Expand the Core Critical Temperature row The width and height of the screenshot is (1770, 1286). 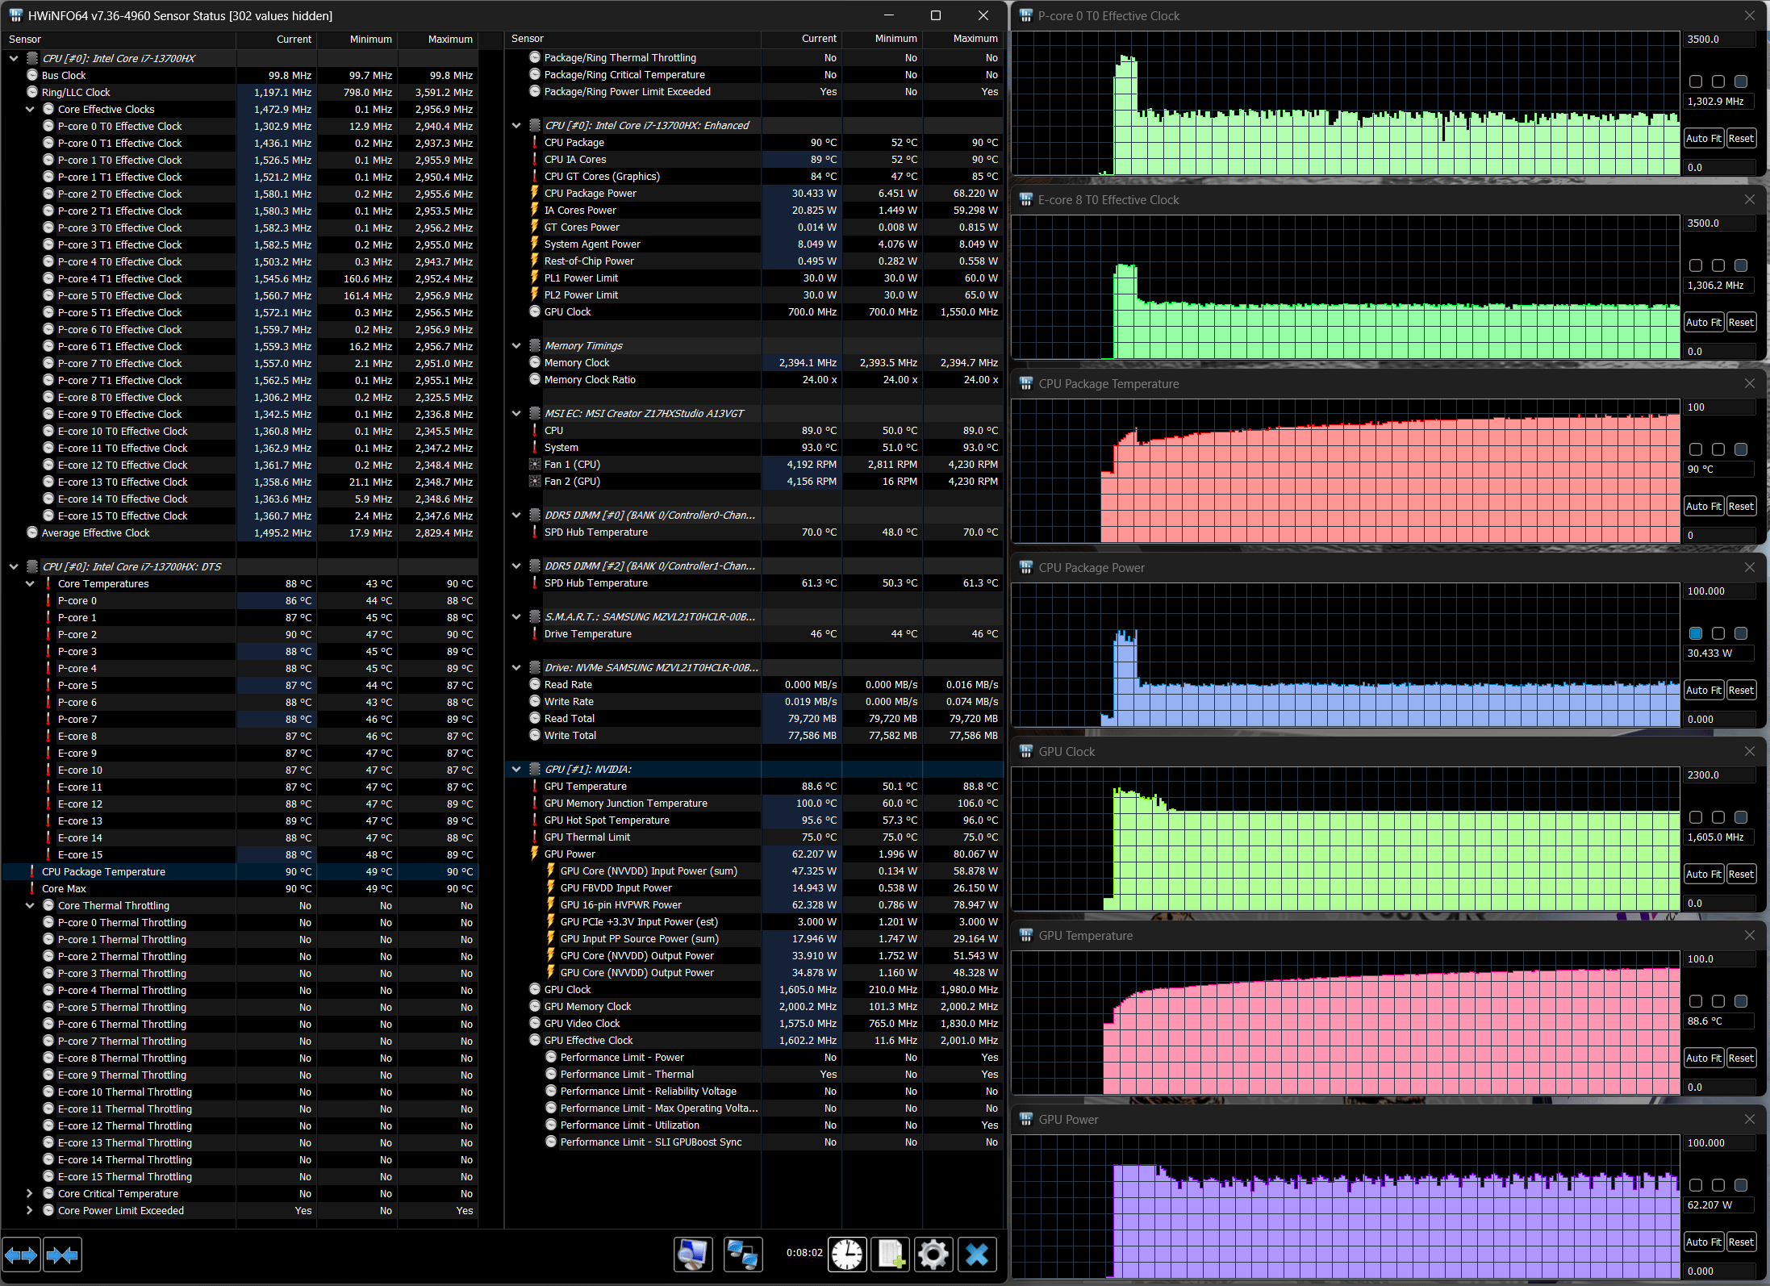click(30, 1193)
